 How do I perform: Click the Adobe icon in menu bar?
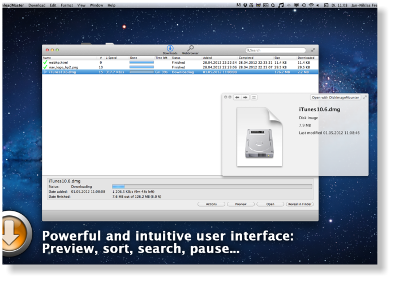pos(238,5)
